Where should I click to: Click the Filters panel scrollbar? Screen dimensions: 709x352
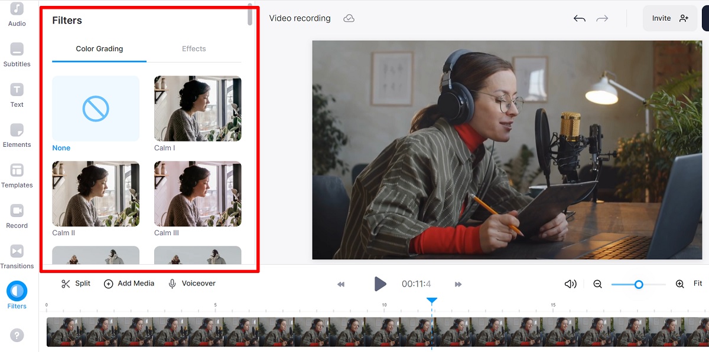click(250, 15)
